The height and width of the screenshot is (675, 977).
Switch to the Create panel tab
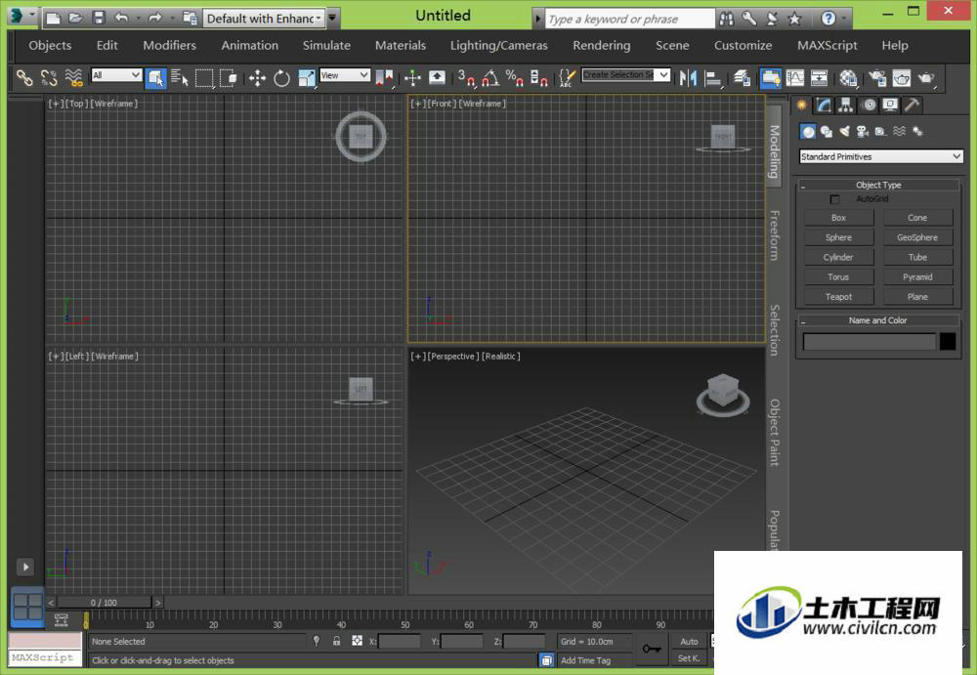pos(802,105)
